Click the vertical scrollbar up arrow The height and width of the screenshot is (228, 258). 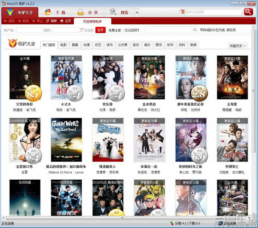coord(254,27)
